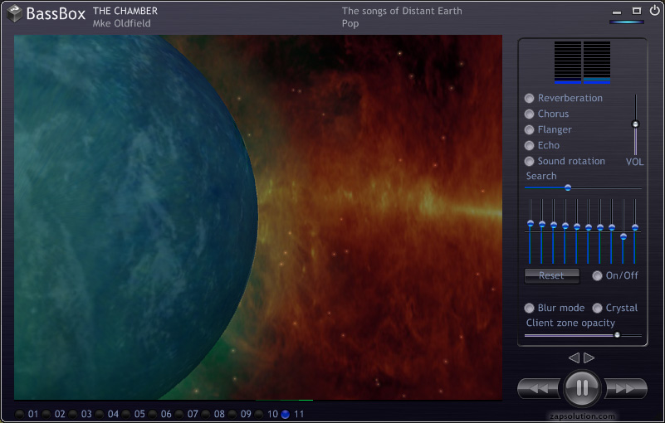This screenshot has height=423, width=665.
Task: Click the VOL volume slider knob
Action: (635, 124)
